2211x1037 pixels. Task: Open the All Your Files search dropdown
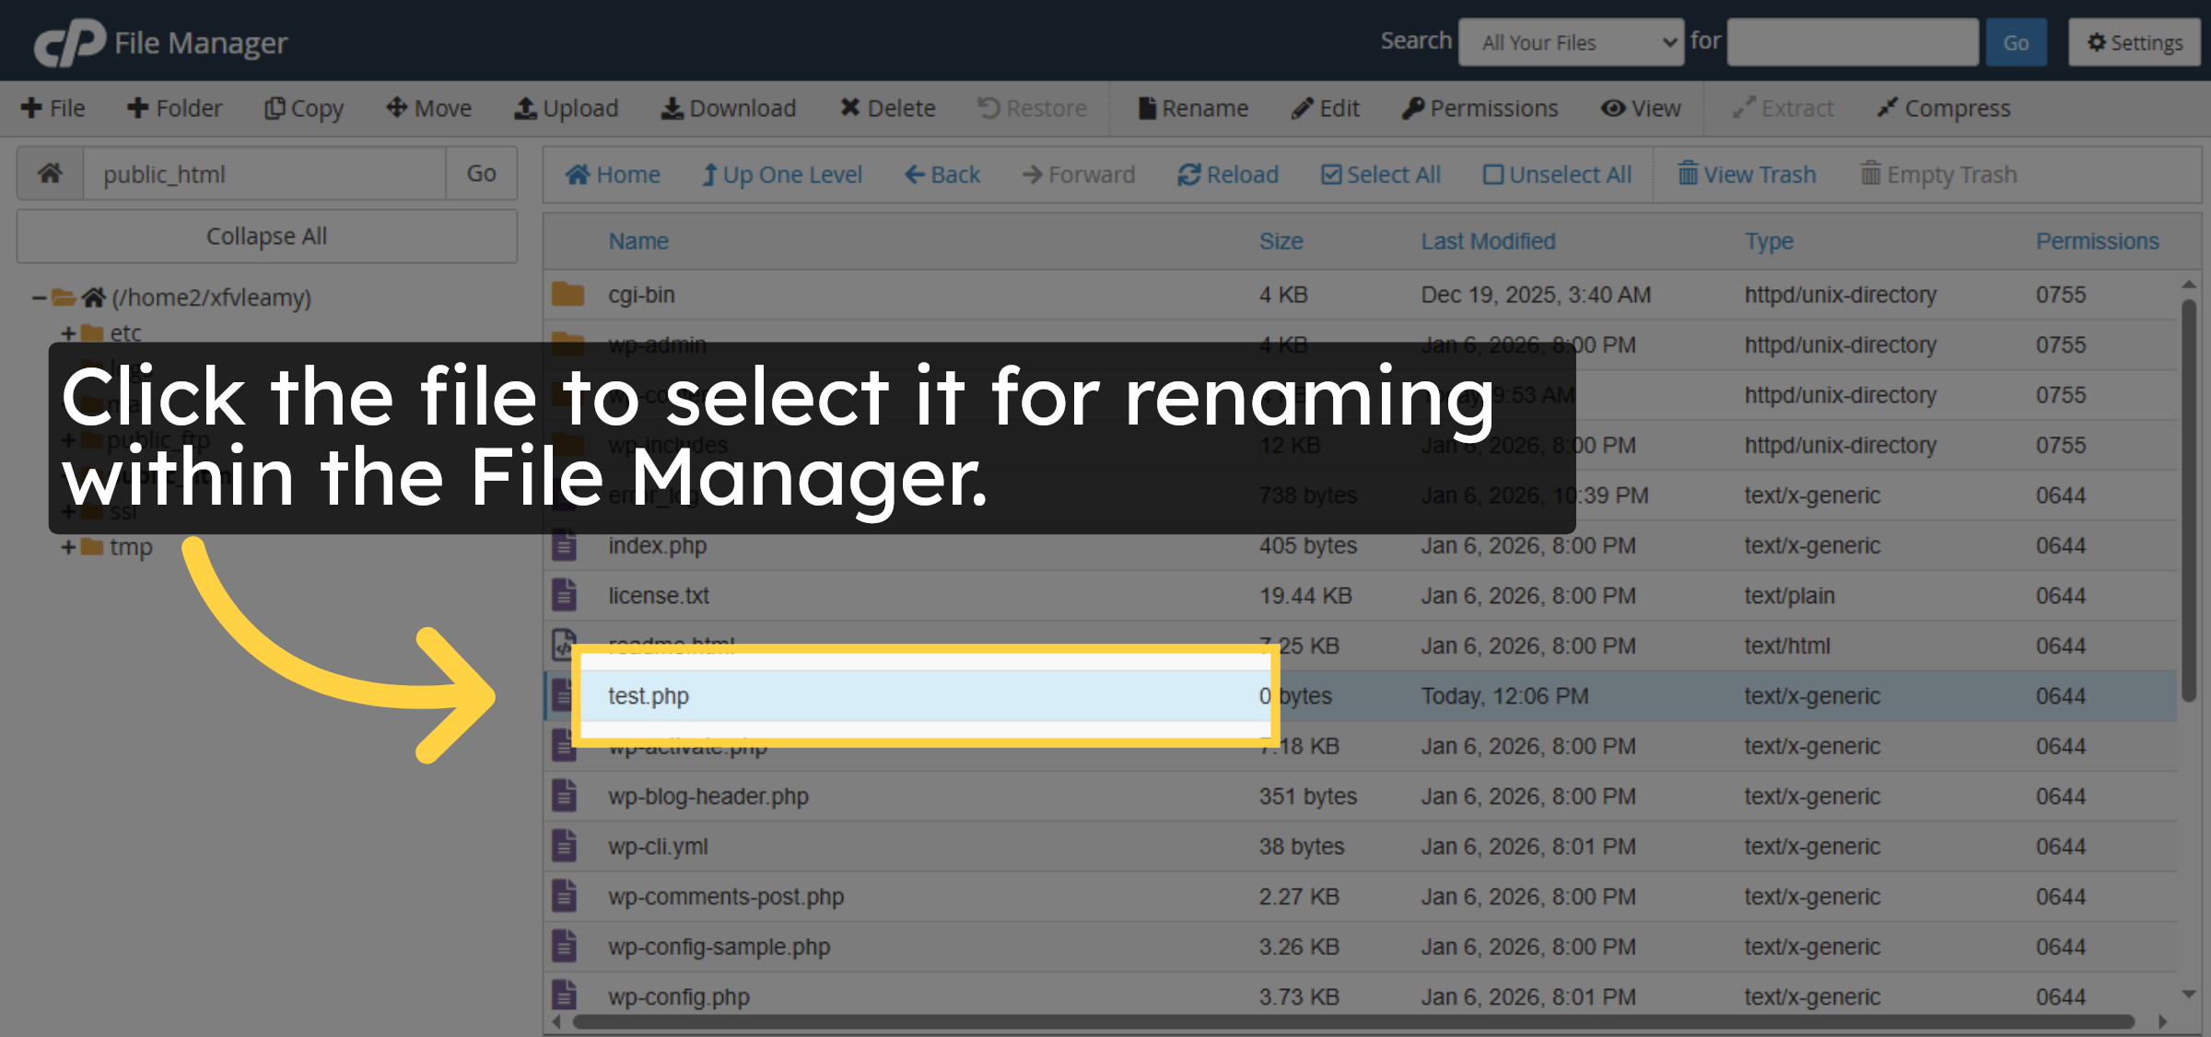1571,41
